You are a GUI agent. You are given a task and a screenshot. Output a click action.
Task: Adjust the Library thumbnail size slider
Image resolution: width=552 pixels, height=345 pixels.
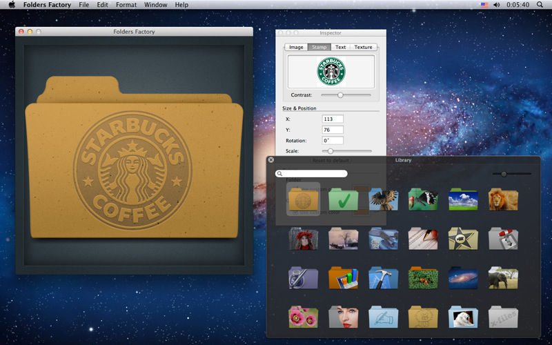point(504,174)
